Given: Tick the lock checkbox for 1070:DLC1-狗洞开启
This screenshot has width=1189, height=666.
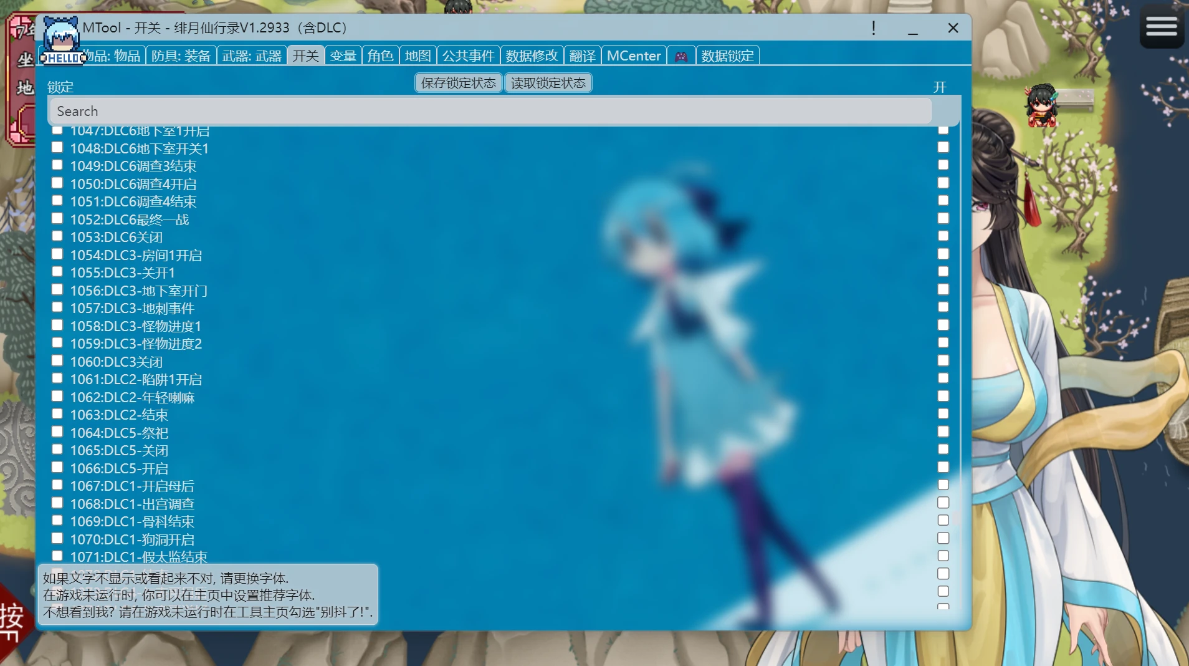Looking at the screenshot, I should 57,538.
